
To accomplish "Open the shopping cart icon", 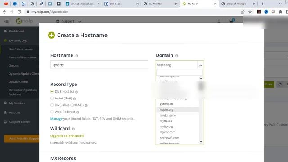I will tap(232, 21).
